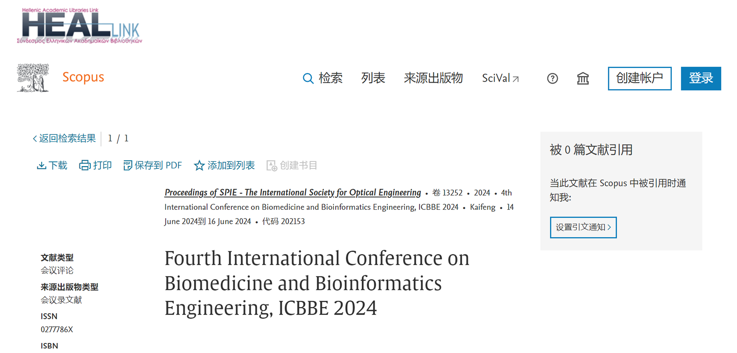Click the download arrow icon

pos(41,166)
